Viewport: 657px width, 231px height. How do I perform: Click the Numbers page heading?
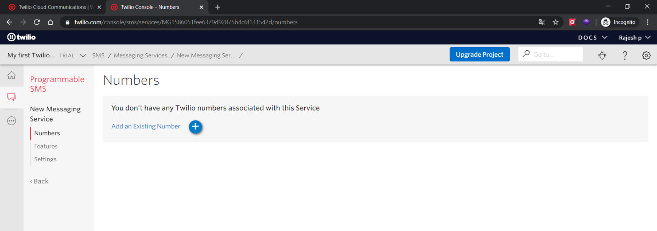(x=131, y=80)
